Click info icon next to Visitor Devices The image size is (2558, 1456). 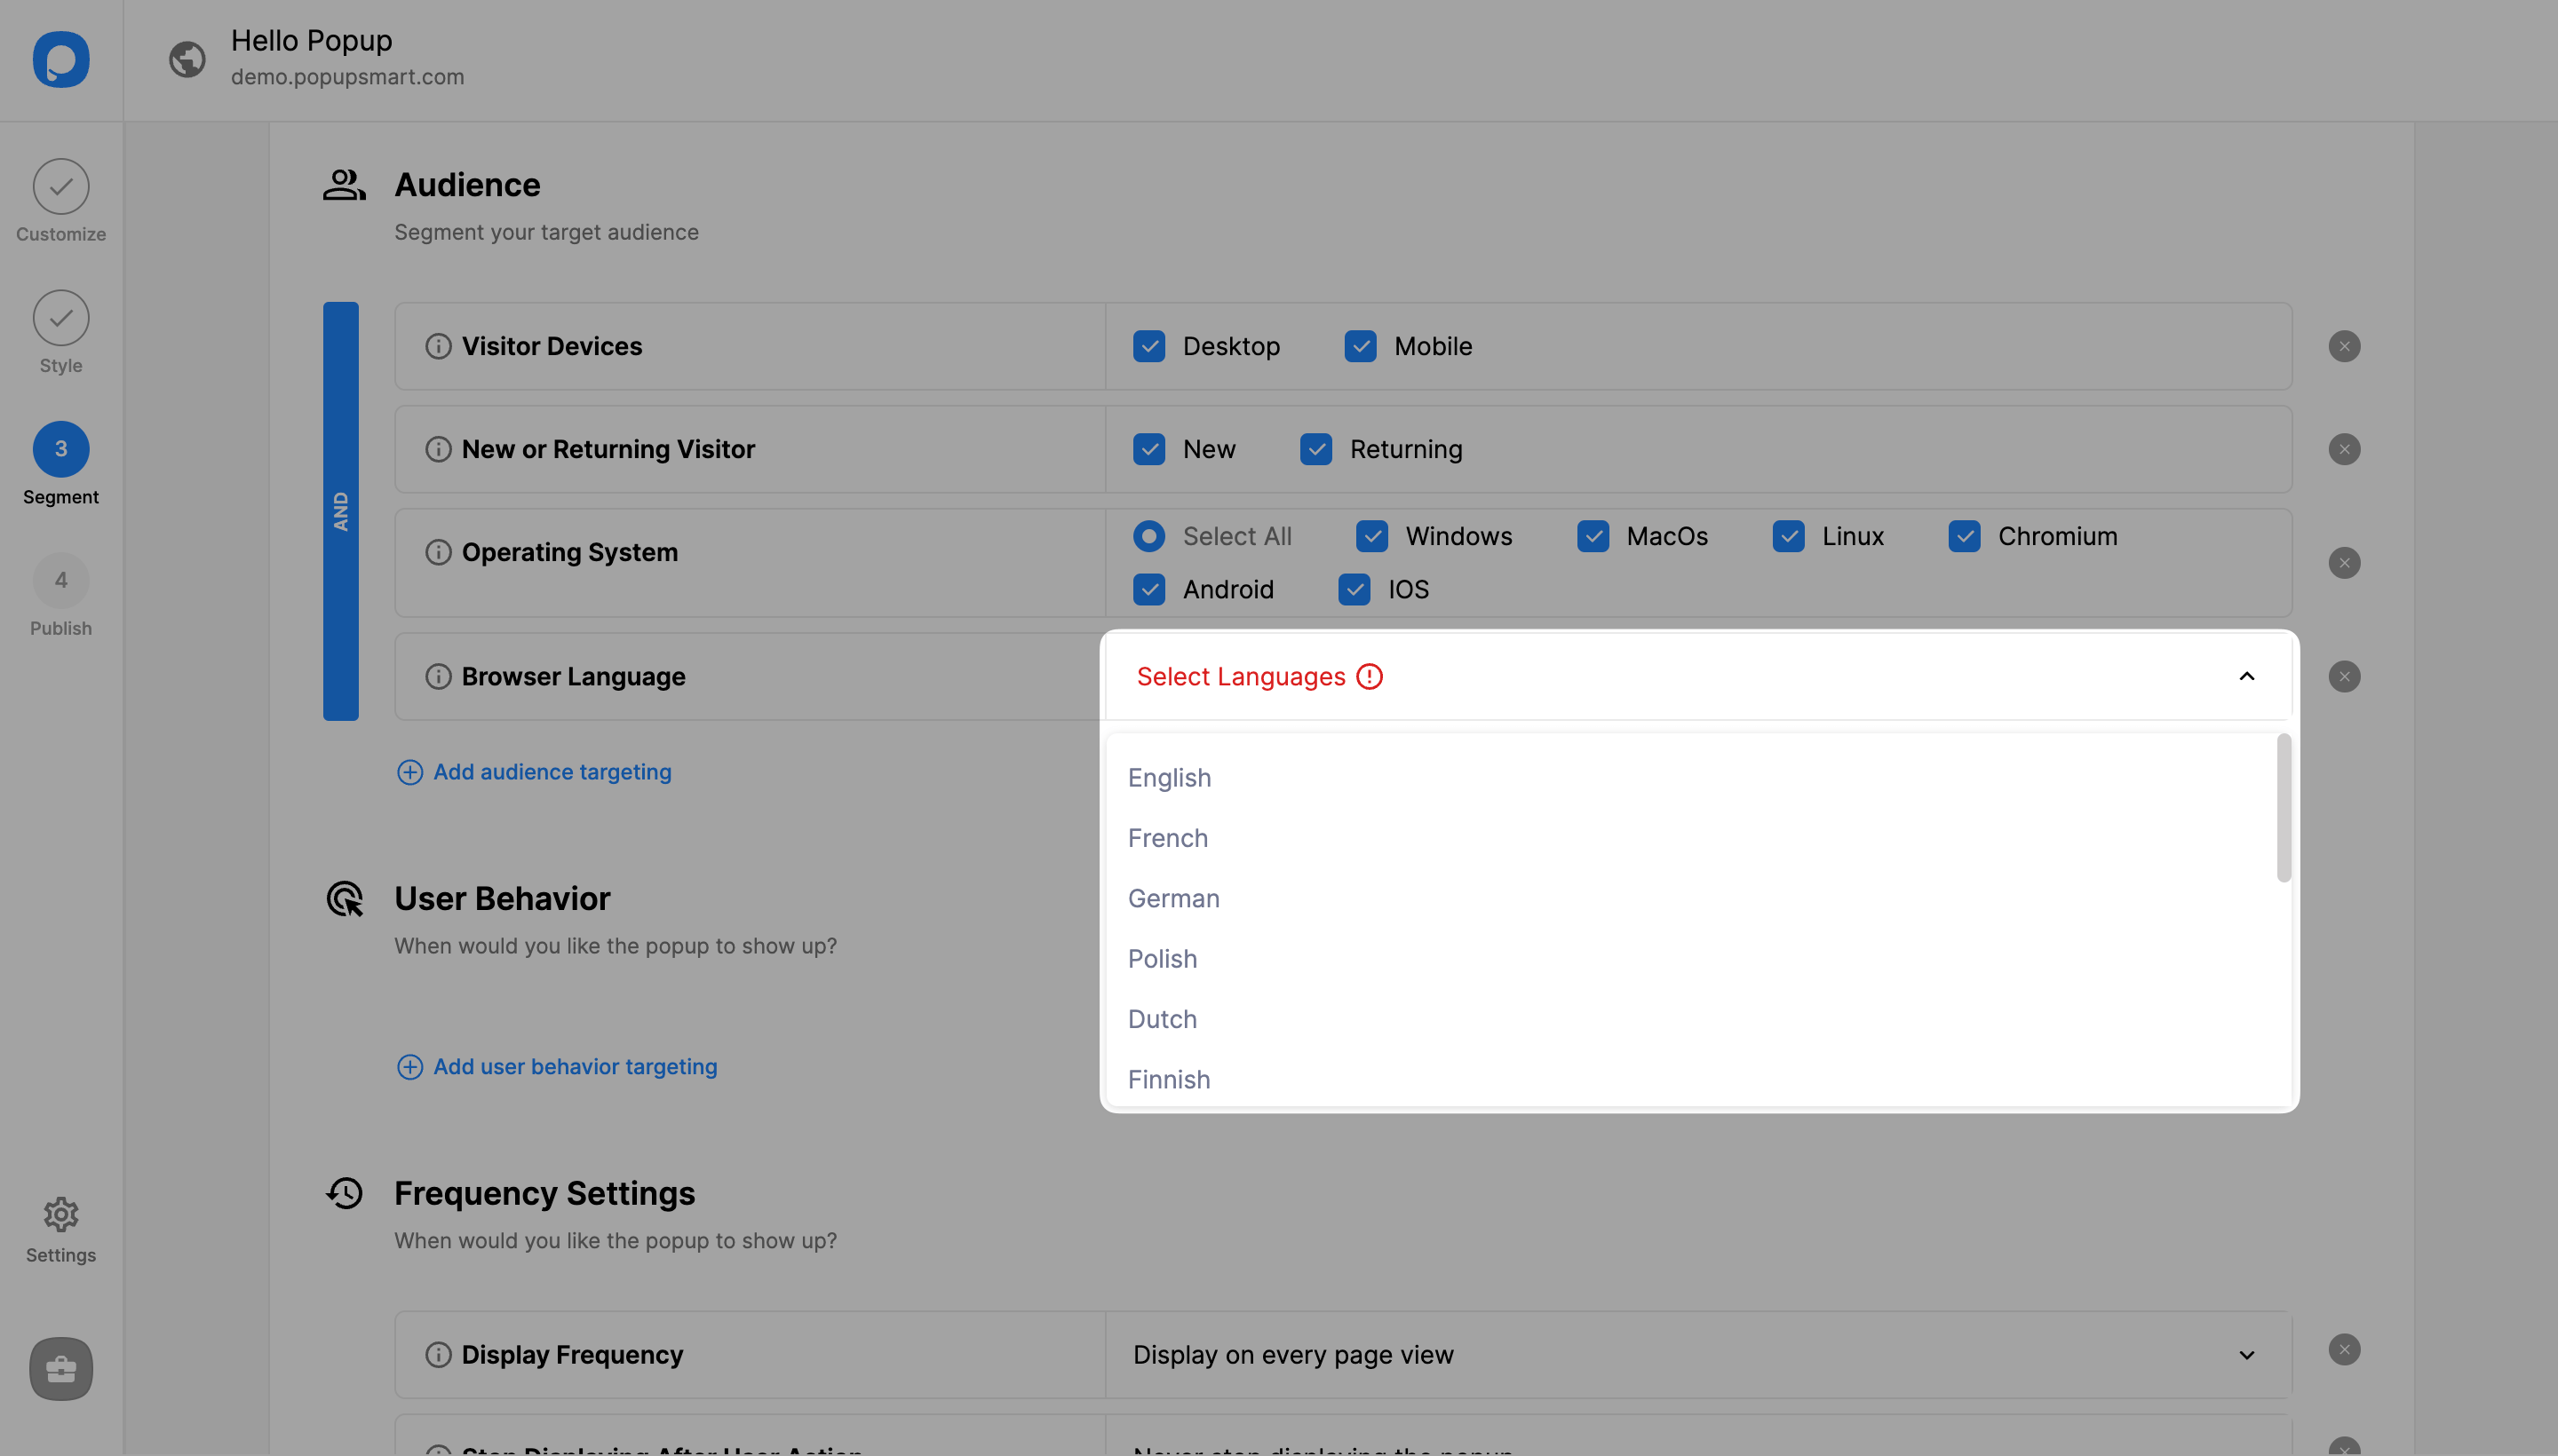438,346
